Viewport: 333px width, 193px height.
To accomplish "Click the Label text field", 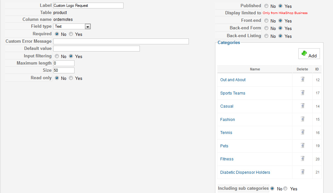I will (88, 6).
